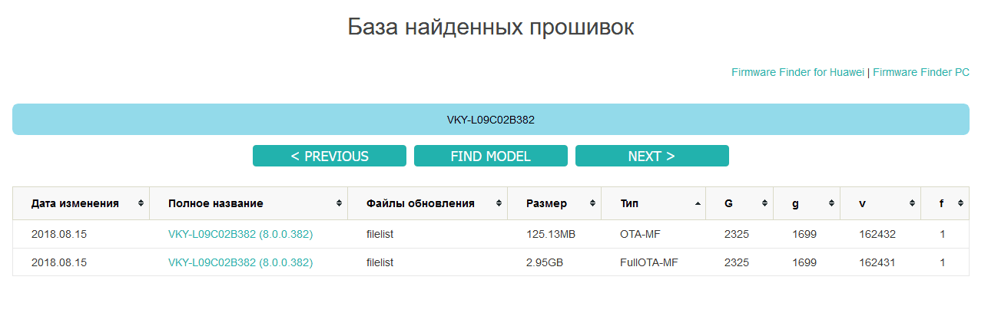988x313 pixels.
Task: Go to NEXT firmware
Action: coord(652,156)
